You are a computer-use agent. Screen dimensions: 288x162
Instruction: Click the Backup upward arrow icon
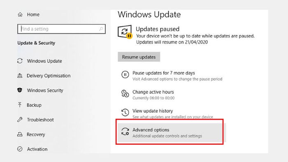point(20,105)
